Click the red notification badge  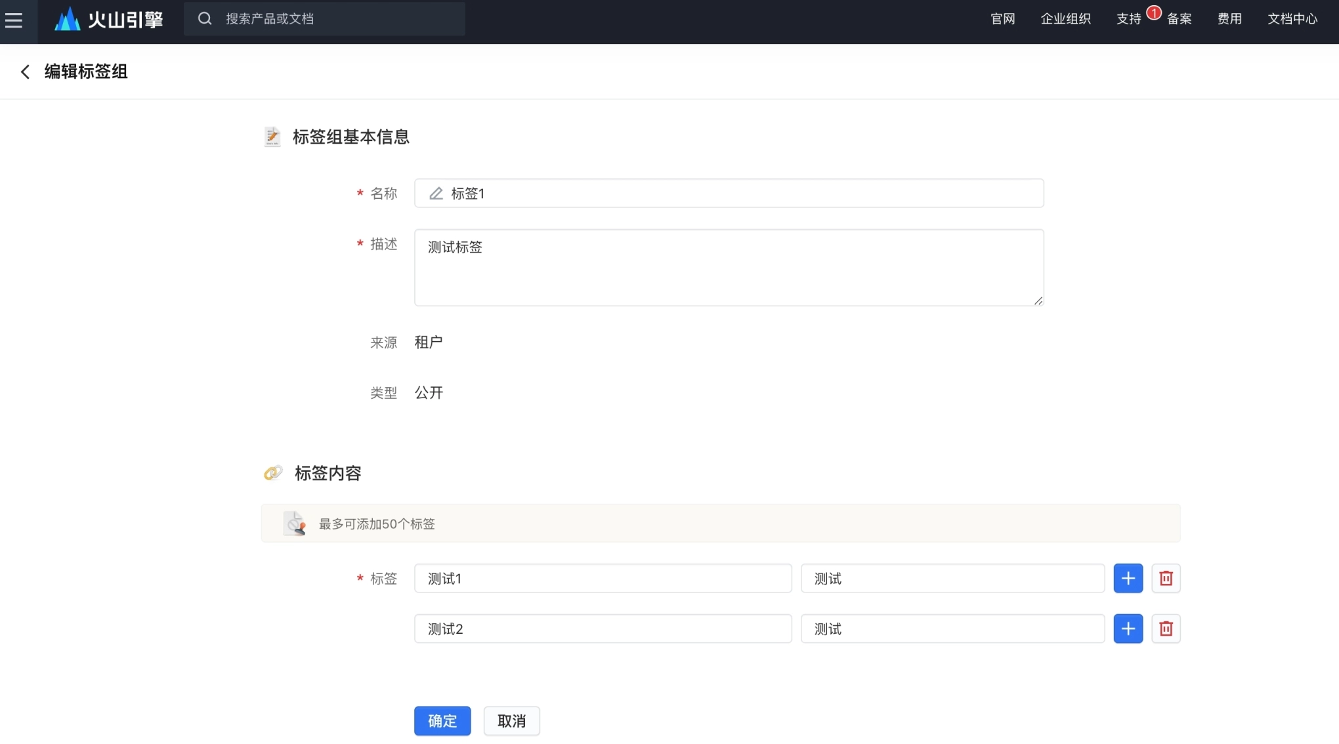(x=1153, y=12)
